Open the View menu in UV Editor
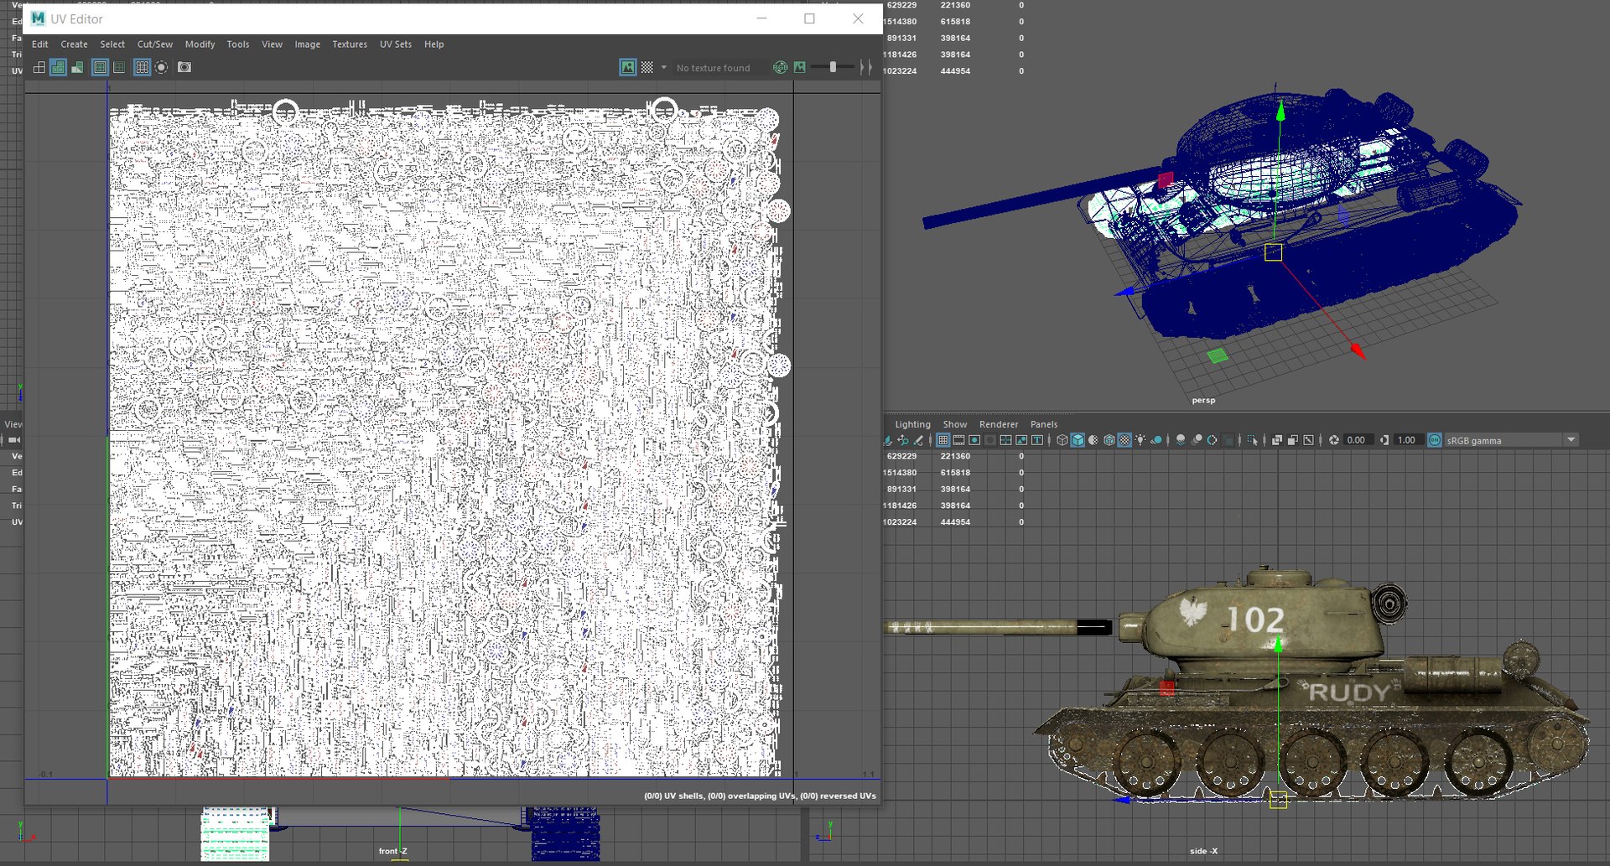 [x=272, y=44]
